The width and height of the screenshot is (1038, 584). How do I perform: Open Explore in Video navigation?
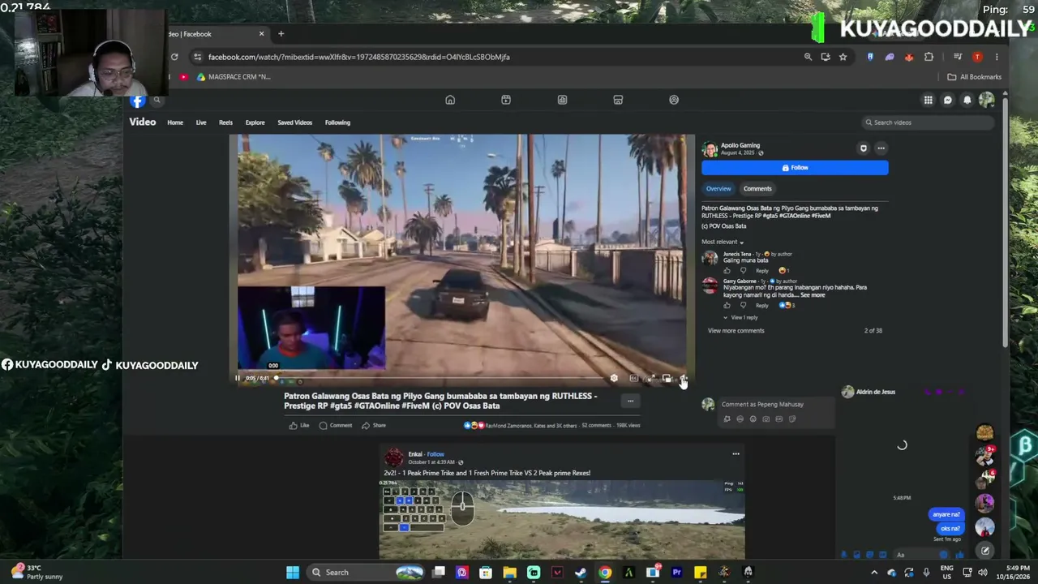[255, 122]
